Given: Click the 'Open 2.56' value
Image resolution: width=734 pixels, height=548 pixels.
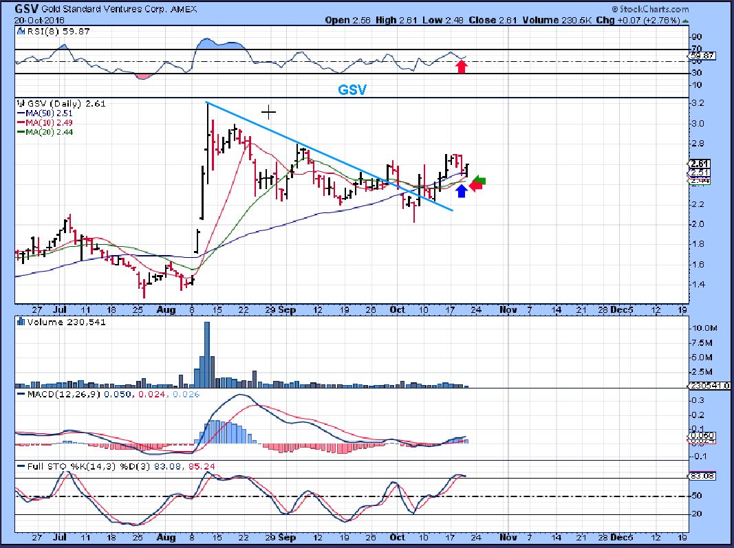Looking at the screenshot, I should (x=347, y=20).
